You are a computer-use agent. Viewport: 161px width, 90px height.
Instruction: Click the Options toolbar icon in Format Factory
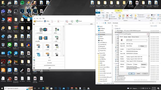(47, 21)
